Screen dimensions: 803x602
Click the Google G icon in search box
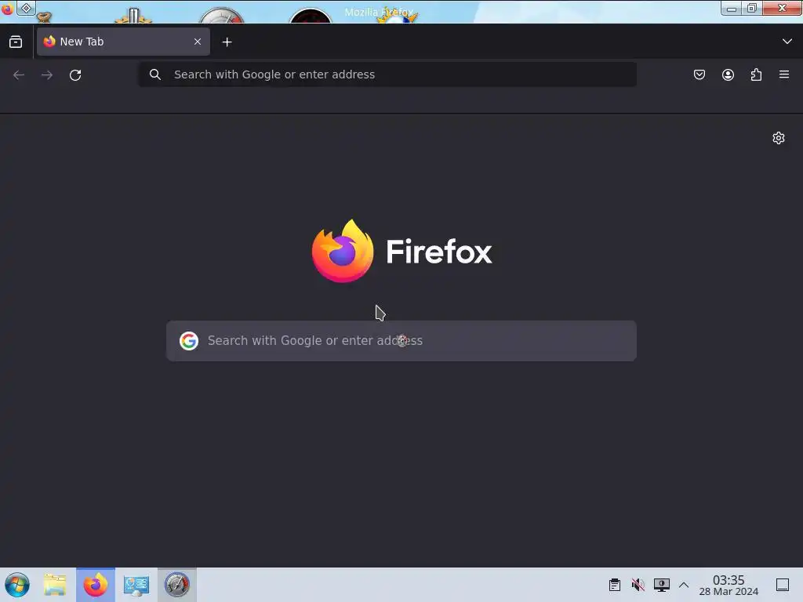pos(189,341)
